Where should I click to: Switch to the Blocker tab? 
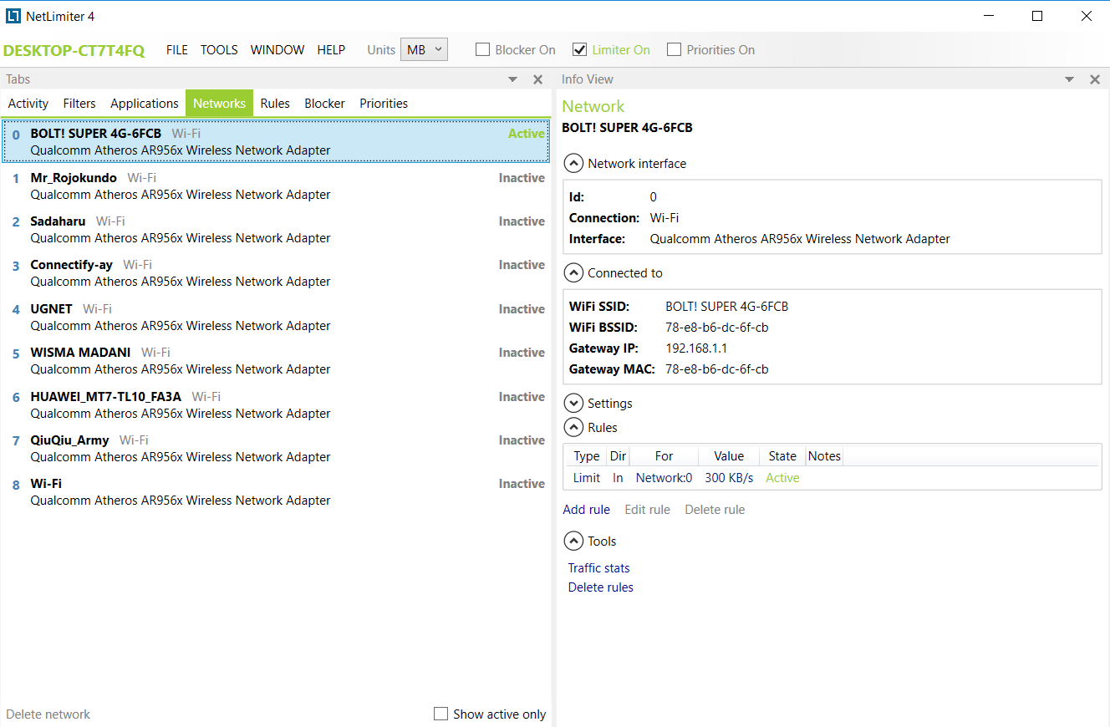click(325, 104)
